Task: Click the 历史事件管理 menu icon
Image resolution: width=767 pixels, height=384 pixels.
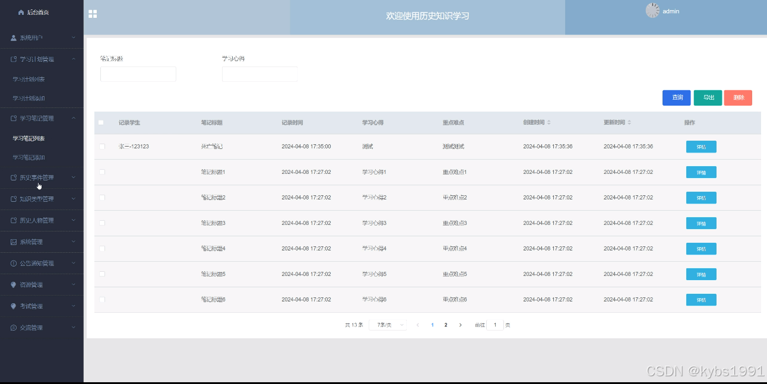Action: point(14,177)
